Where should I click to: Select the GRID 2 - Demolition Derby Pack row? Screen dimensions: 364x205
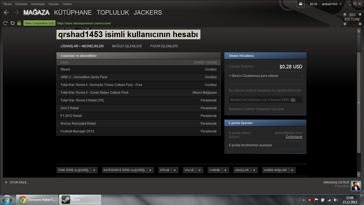[x=139, y=77]
